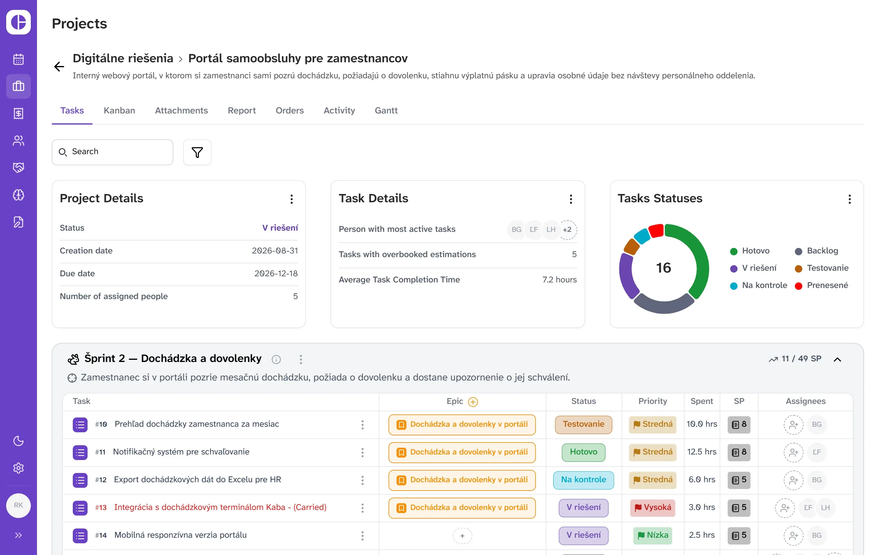Open the Digitálne riešenia breadcrumb link
The height and width of the screenshot is (555, 888).
tap(123, 58)
